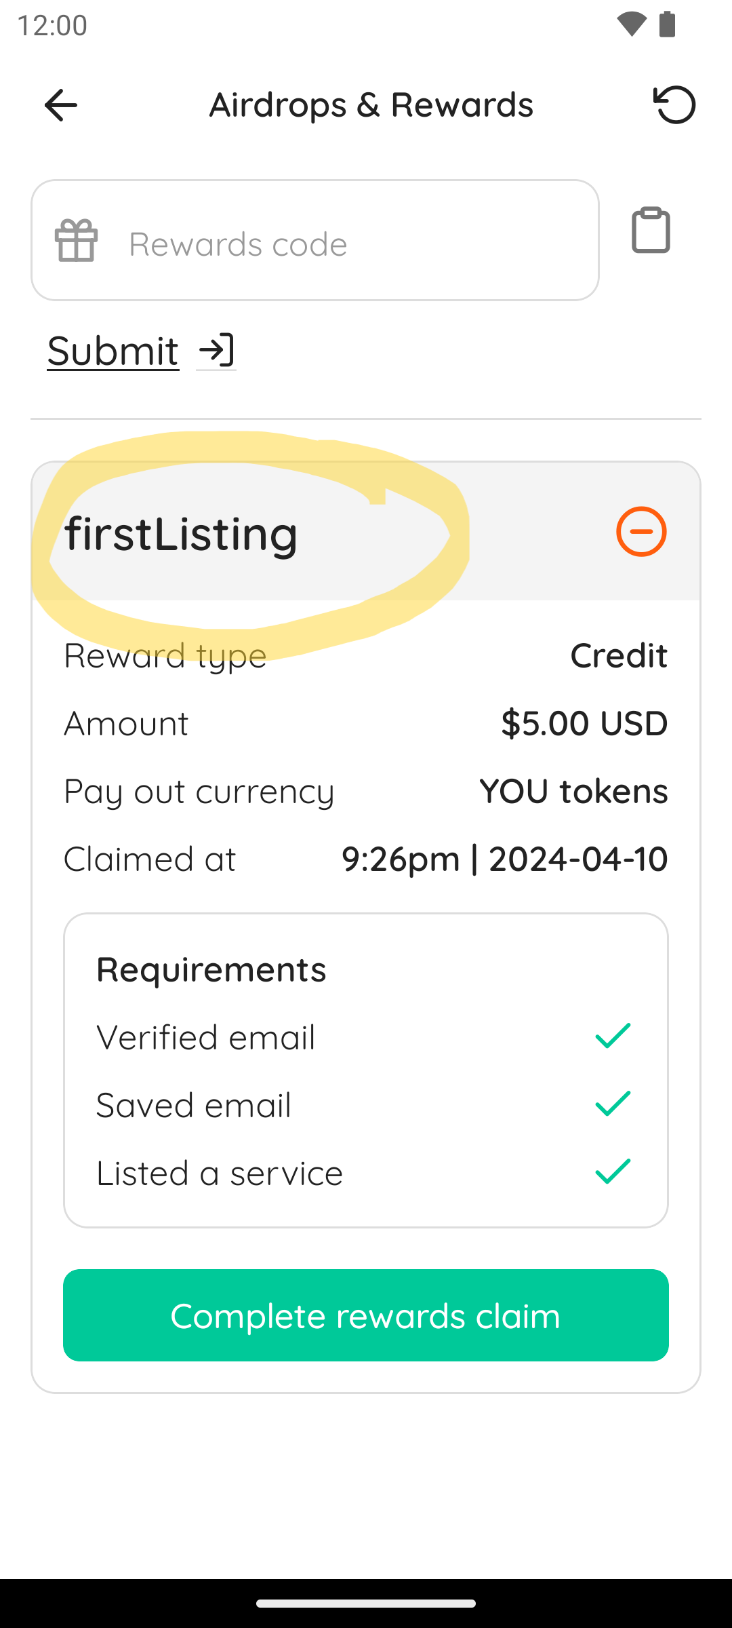
Task: Complete the rewards claim
Action: coord(366,1315)
